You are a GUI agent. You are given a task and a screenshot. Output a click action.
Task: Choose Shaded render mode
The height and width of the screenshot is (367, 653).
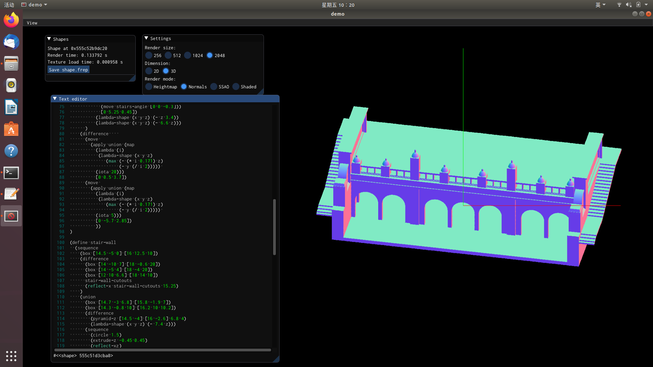(236, 87)
